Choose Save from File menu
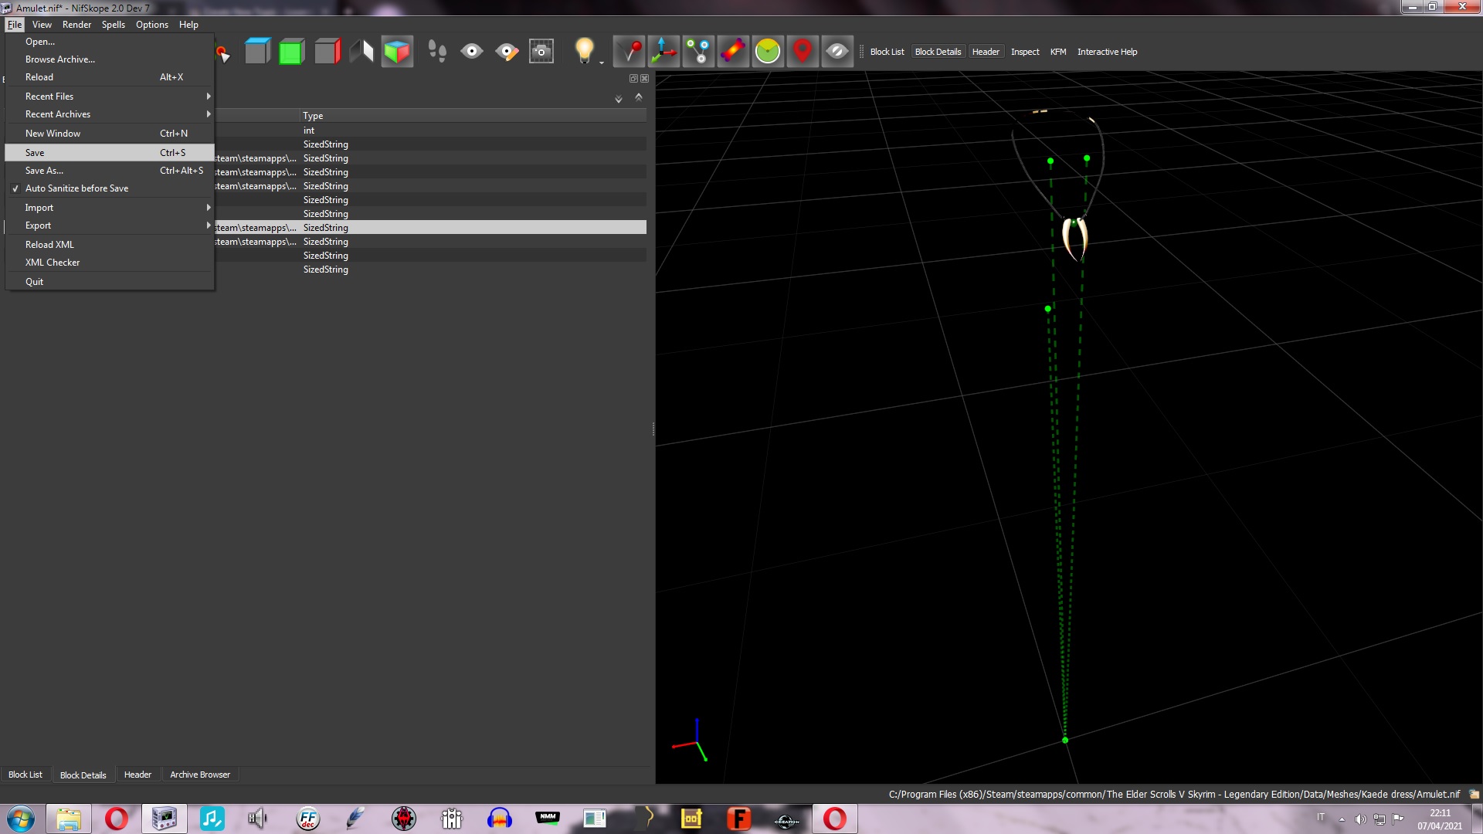This screenshot has height=834, width=1483. (x=110, y=153)
